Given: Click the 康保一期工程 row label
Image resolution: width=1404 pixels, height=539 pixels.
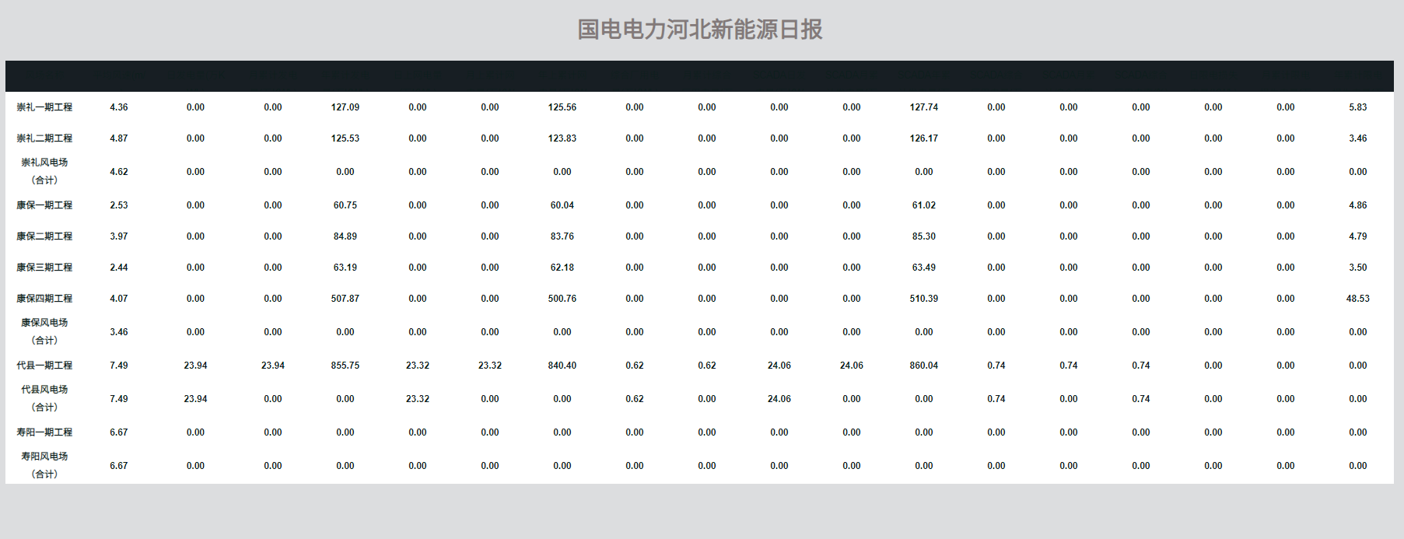Looking at the screenshot, I should (44, 205).
